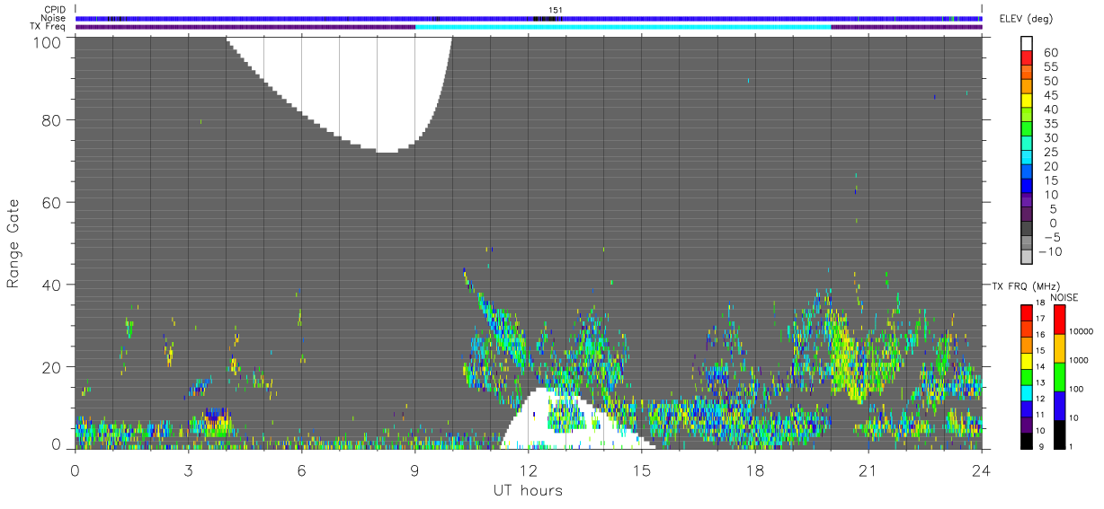Click the x-axis tick label 24
Viewport: 1104px width, 509px height.
982,470
